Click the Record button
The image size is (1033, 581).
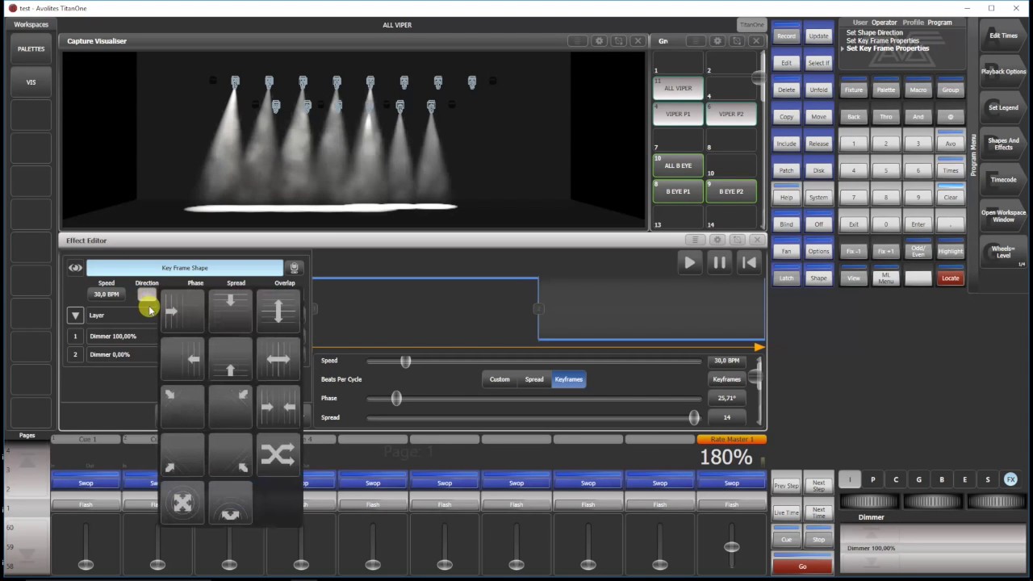pos(786,33)
